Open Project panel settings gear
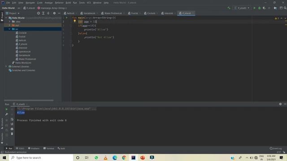 [x=54, y=13]
